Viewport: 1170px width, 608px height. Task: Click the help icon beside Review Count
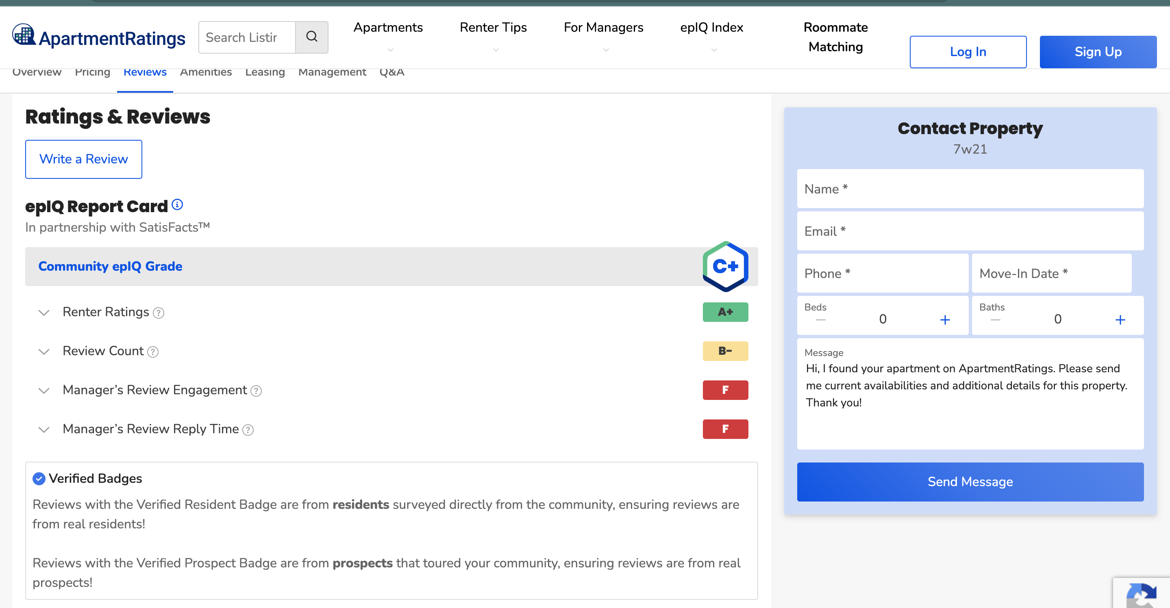point(153,352)
